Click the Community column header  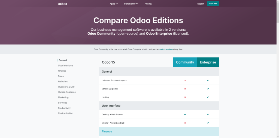pyautogui.click(x=185, y=62)
